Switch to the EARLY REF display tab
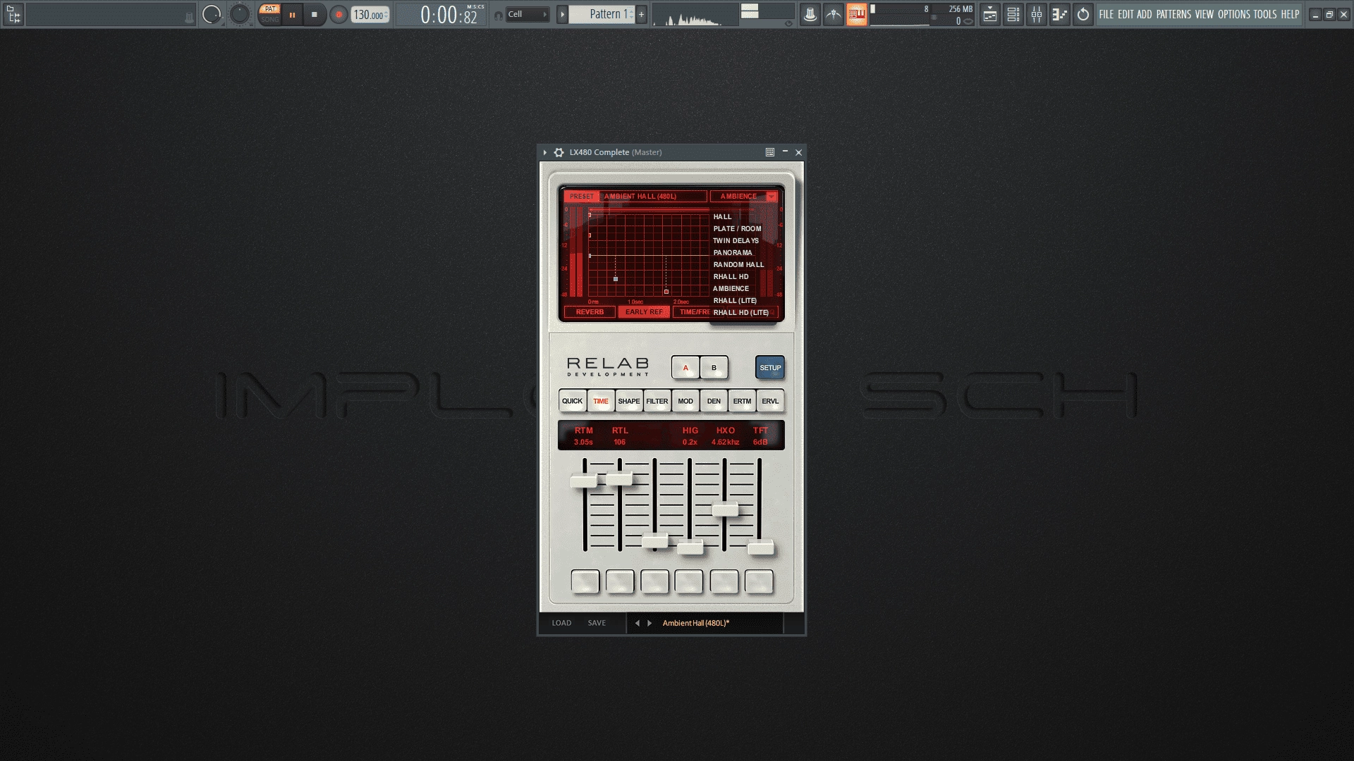The width and height of the screenshot is (1354, 761). click(x=644, y=312)
